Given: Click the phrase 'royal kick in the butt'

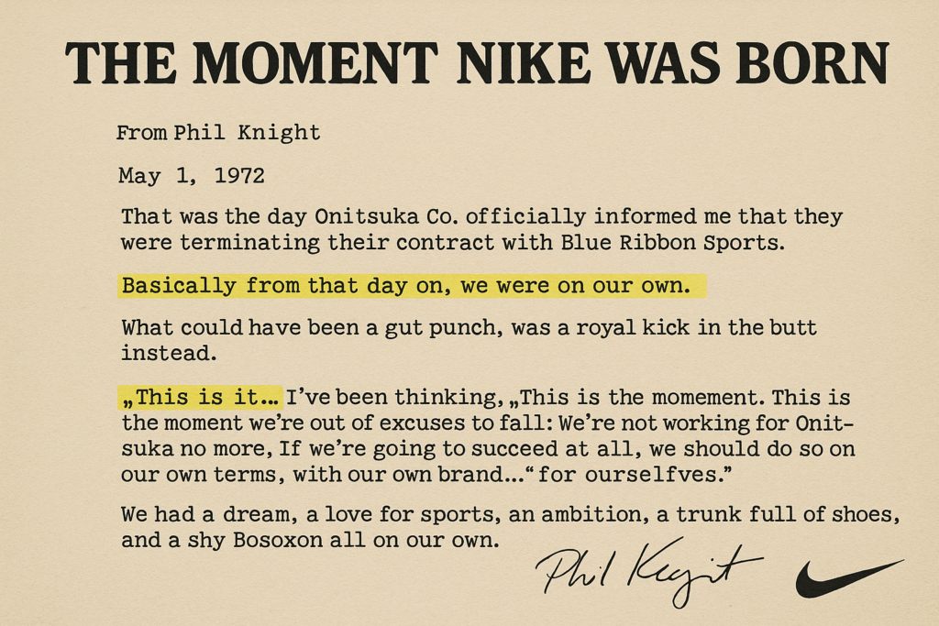Looking at the screenshot, I should coord(697,328).
